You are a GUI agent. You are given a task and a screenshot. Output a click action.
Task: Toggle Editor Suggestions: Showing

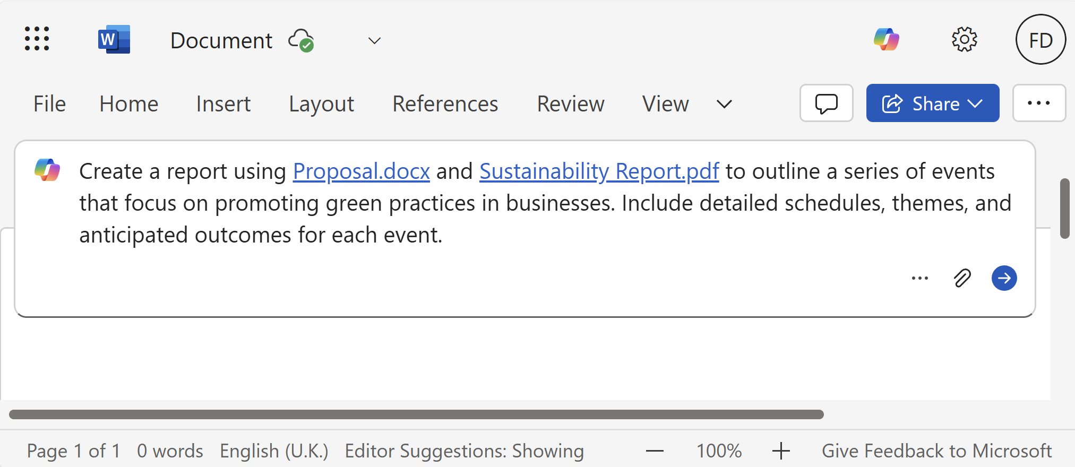[x=465, y=451]
